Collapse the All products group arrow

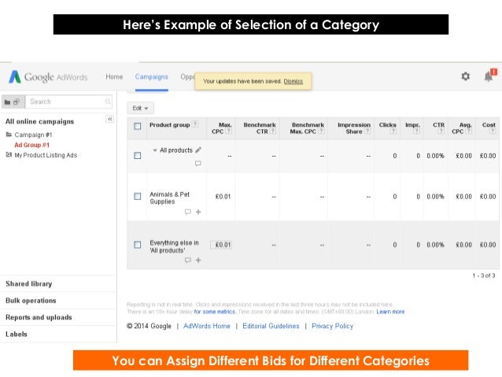coord(155,150)
